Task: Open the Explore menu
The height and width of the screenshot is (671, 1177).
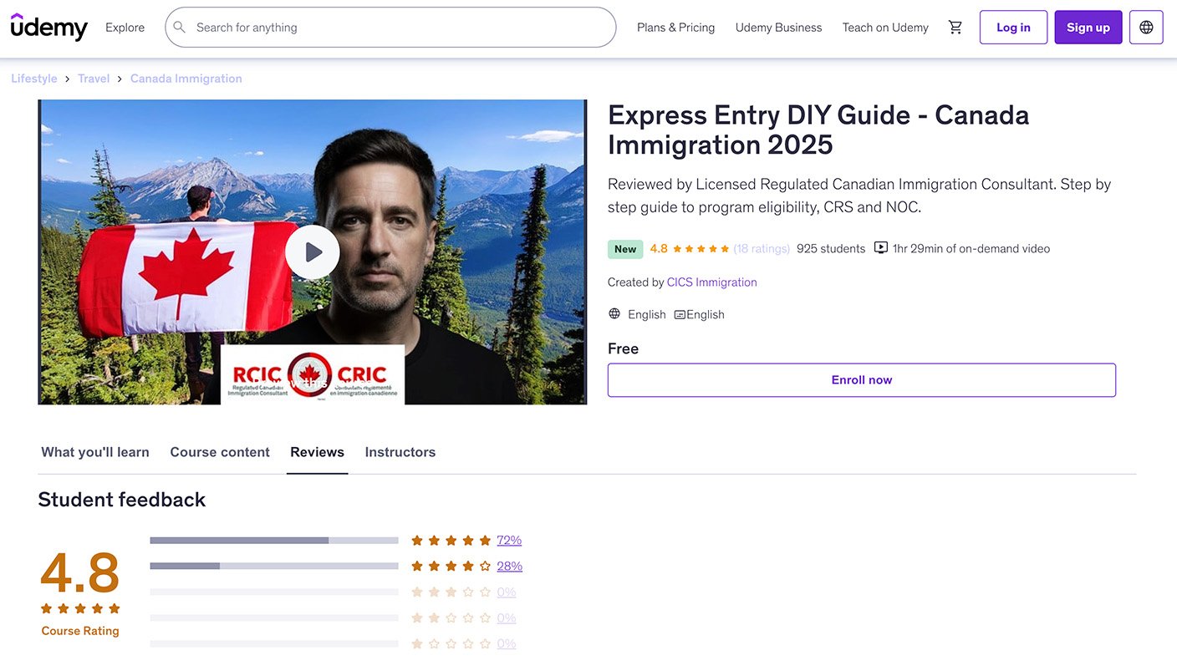Action: (125, 28)
